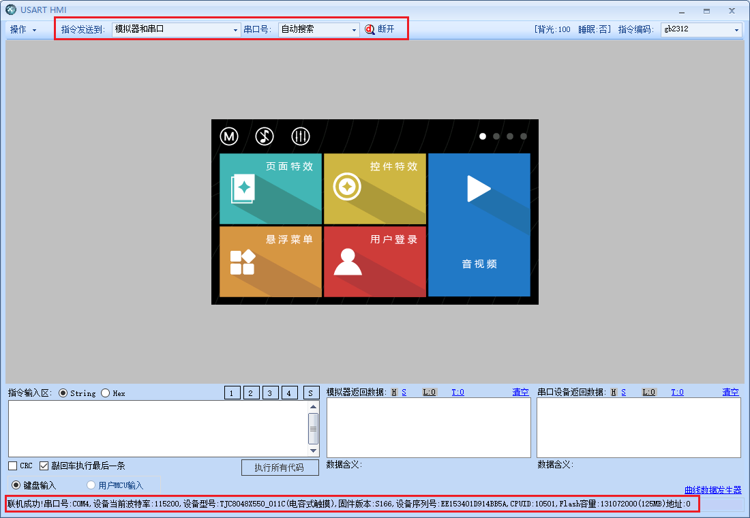The height and width of the screenshot is (518, 750).
Task: Click the 用户登录 user login tile
Action: click(374, 262)
